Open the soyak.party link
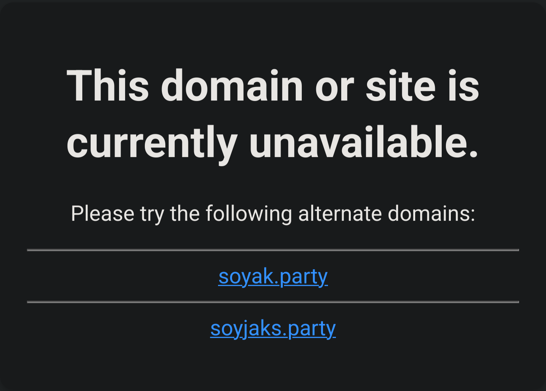The height and width of the screenshot is (391, 546). pyautogui.click(x=273, y=277)
